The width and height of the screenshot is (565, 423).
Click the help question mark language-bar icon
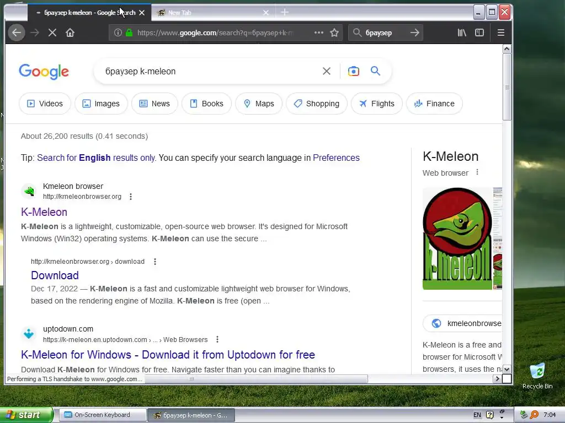click(489, 415)
